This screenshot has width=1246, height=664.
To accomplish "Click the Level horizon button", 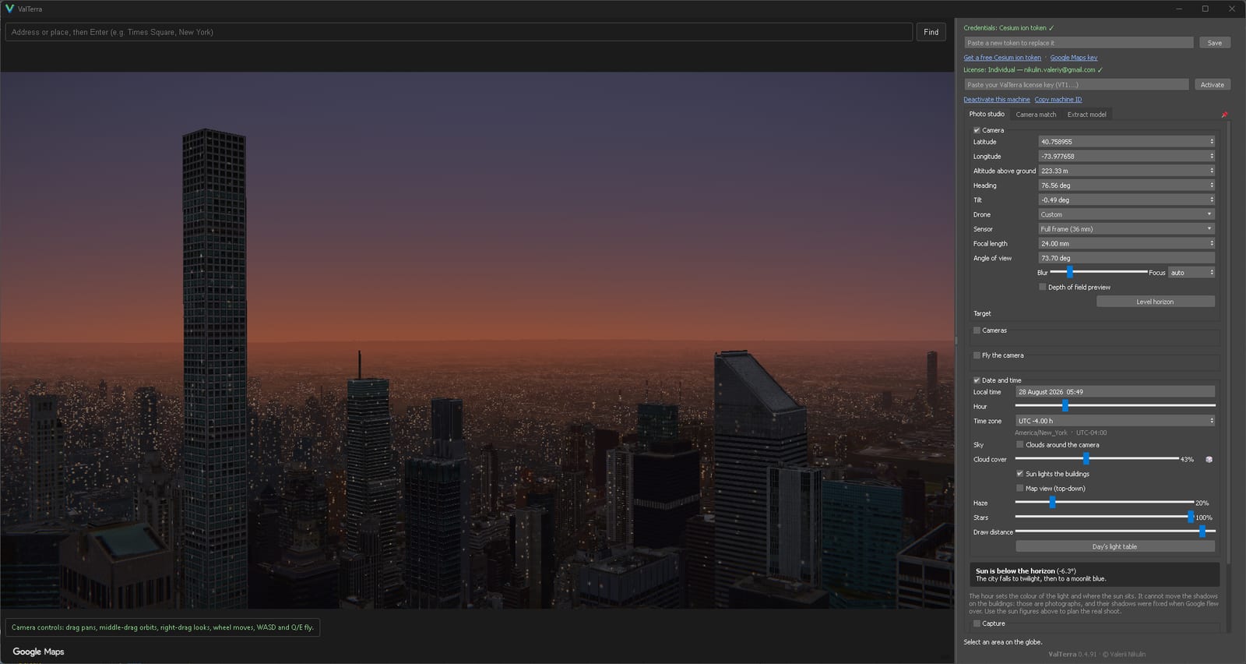I will click(x=1155, y=302).
